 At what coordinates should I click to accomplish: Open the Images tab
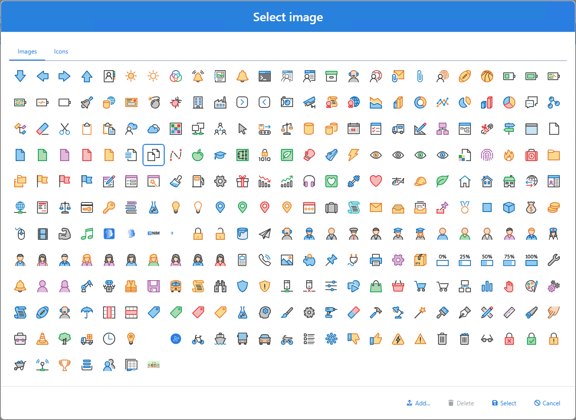[x=27, y=51]
